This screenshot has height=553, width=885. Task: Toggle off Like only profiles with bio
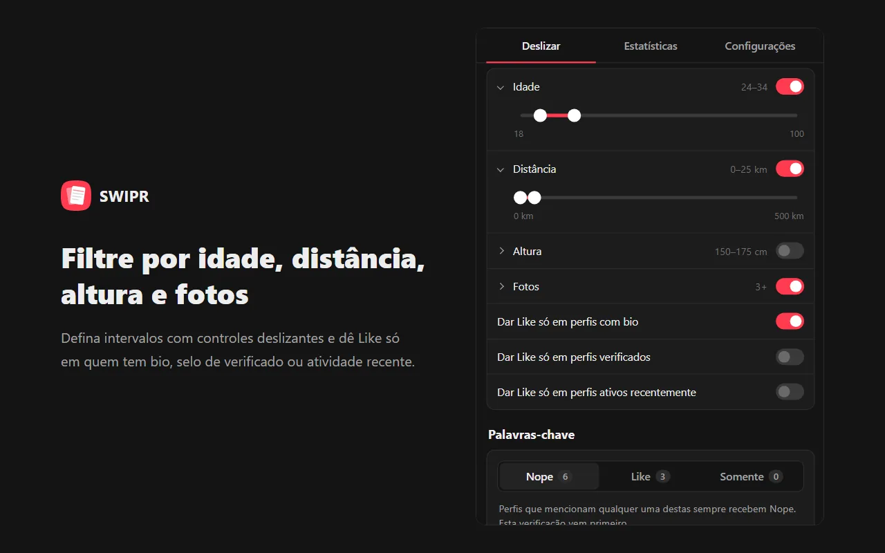(790, 321)
